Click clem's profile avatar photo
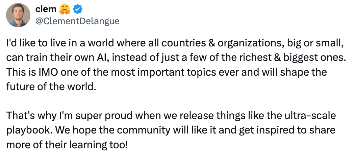This screenshot has width=356, height=154. tap(18, 16)
